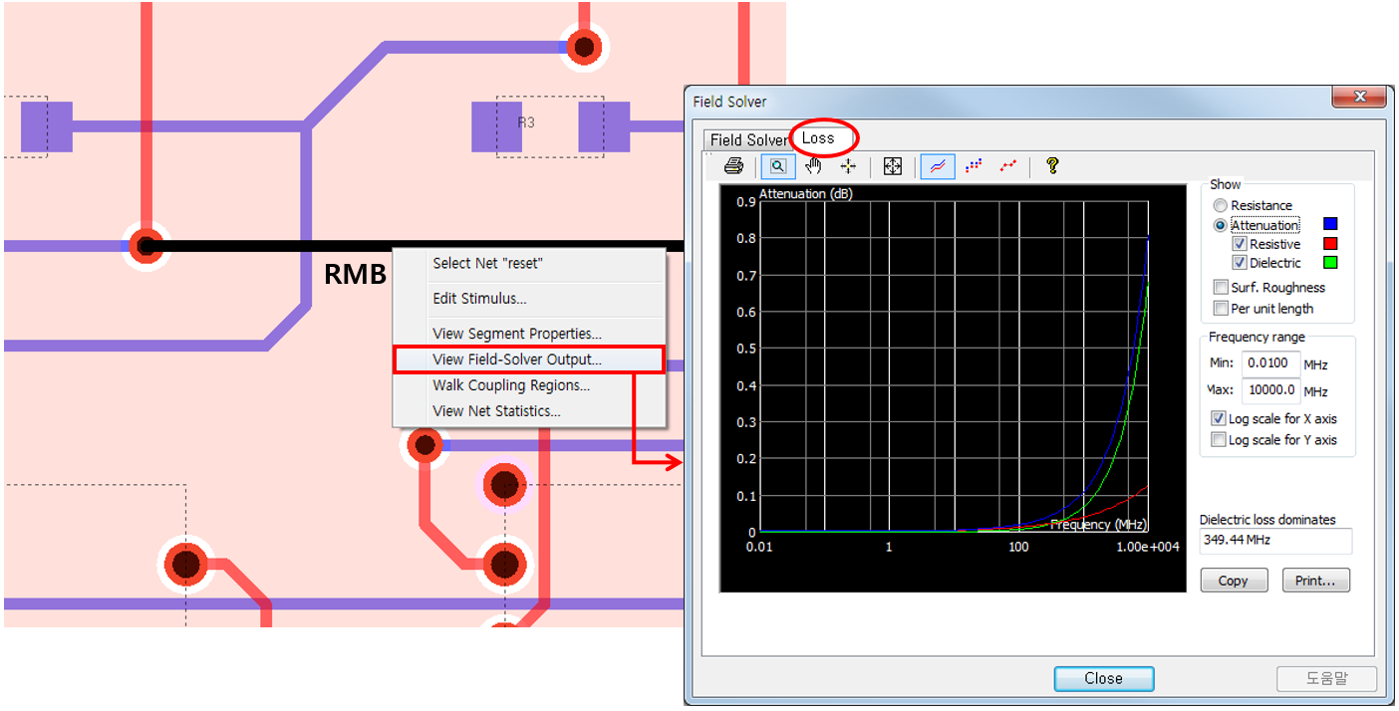Switch to the Field Solver tab

pos(747,140)
